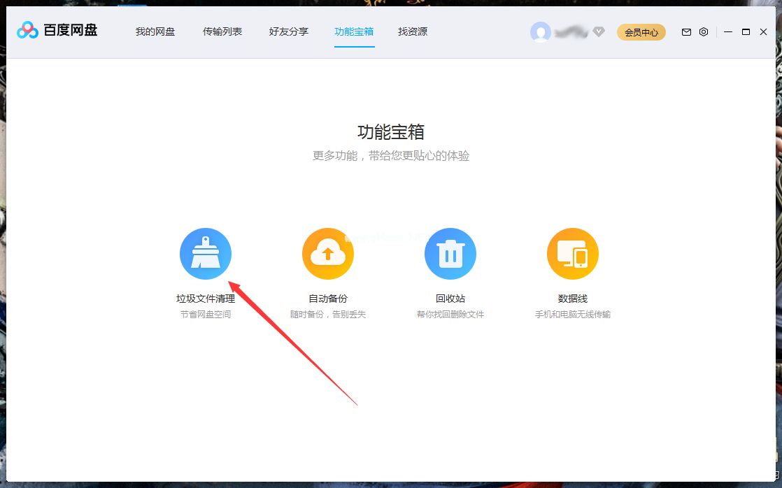
Task: Click 回收站 to recover deleted files
Action: coord(450,297)
